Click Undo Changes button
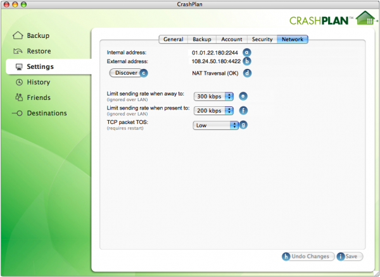 (310, 256)
